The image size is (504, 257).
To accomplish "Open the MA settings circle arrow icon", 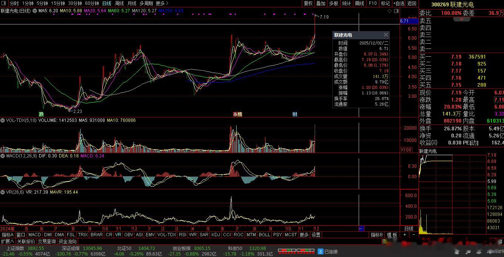I will [x=35, y=11].
